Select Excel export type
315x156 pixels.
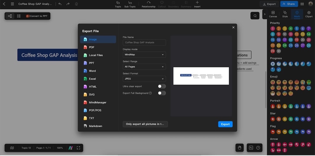coord(98,79)
